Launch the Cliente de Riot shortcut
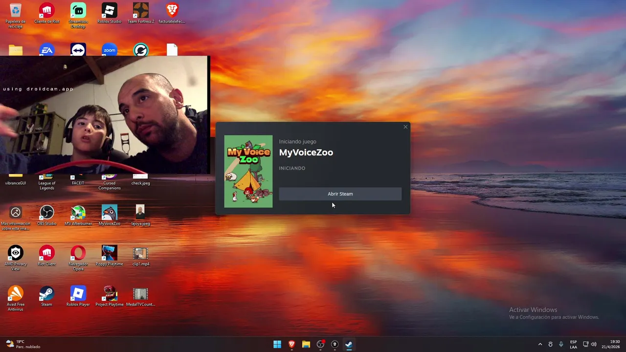Screen dimensions: 626x352 (47, 14)
